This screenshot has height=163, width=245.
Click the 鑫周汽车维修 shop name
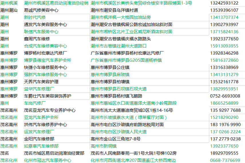tap(37, 39)
